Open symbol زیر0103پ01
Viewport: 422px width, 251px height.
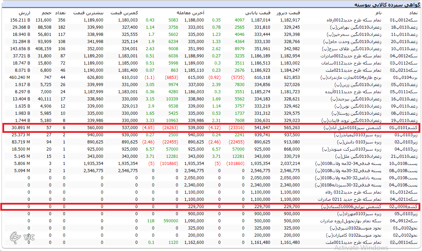coord(406,135)
